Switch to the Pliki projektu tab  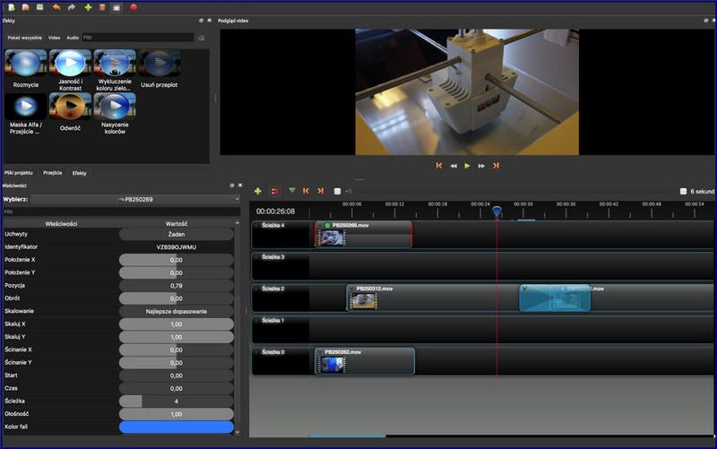(x=19, y=172)
